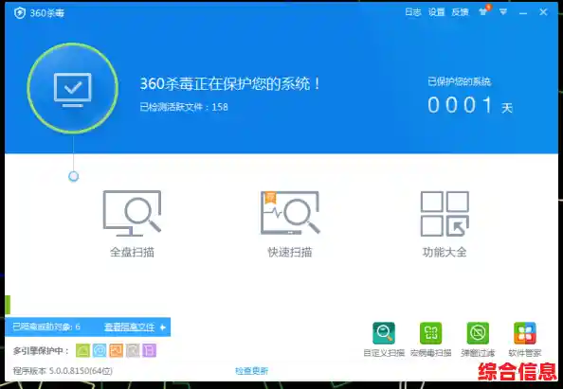
Task: Click the timeline circle marker below status
Action: pyautogui.click(x=73, y=176)
